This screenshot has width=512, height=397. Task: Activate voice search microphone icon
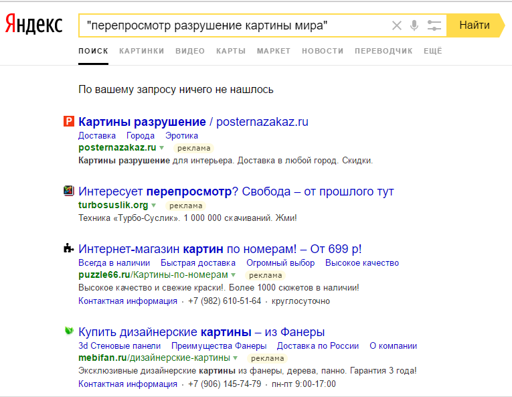click(x=414, y=25)
